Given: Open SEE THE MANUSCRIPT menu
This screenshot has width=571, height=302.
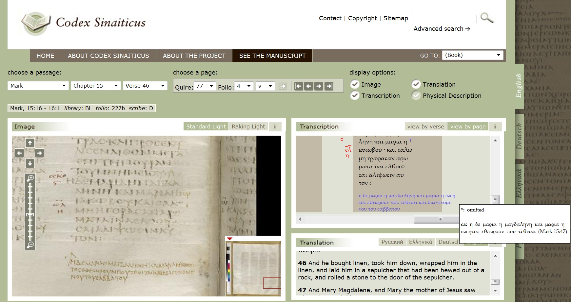Looking at the screenshot, I should coord(272,56).
